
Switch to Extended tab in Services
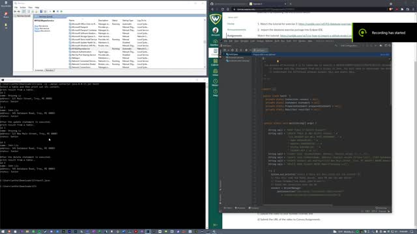[x=39, y=70]
